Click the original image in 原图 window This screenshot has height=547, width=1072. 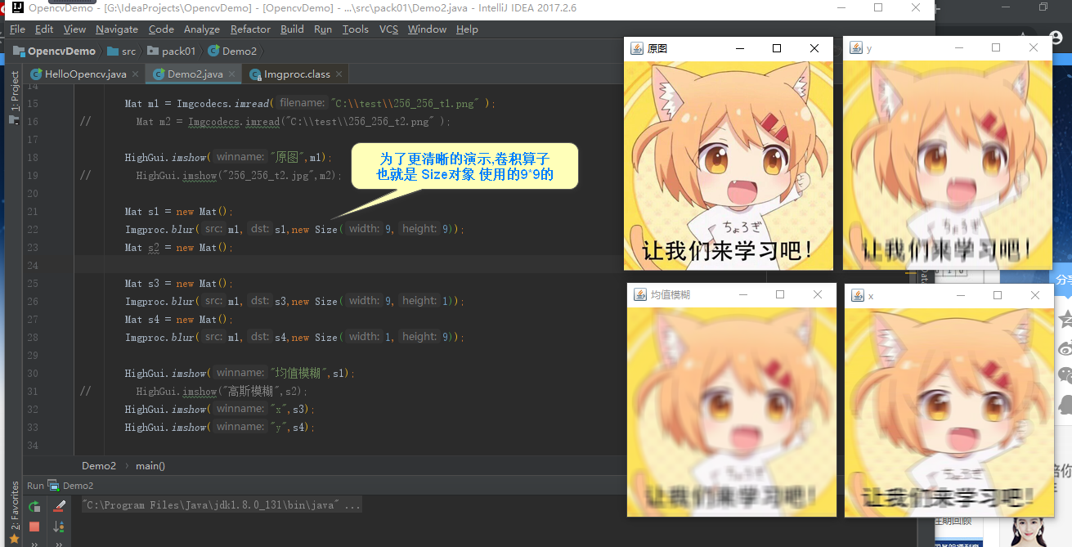729,165
